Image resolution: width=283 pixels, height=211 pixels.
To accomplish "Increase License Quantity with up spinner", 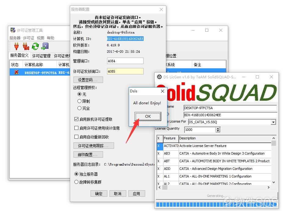I will point(218,128).
